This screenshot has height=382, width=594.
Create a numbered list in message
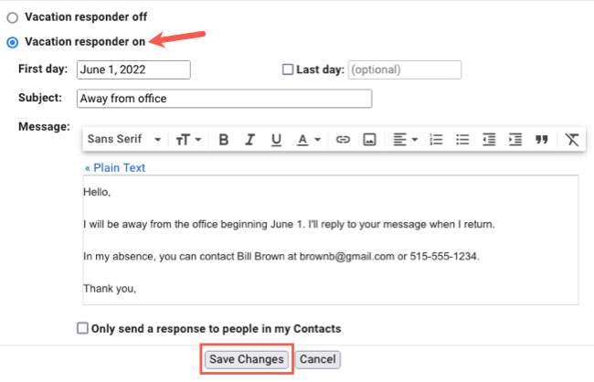click(x=436, y=140)
